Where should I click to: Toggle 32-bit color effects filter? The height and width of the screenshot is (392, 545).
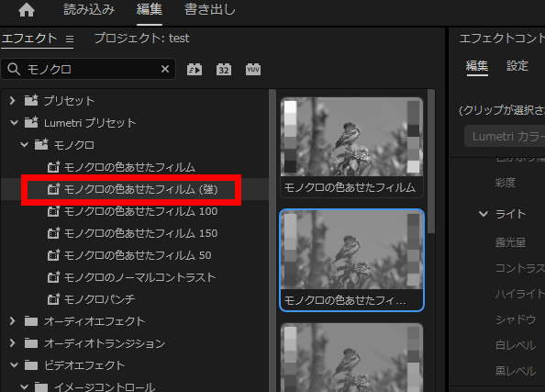224,69
